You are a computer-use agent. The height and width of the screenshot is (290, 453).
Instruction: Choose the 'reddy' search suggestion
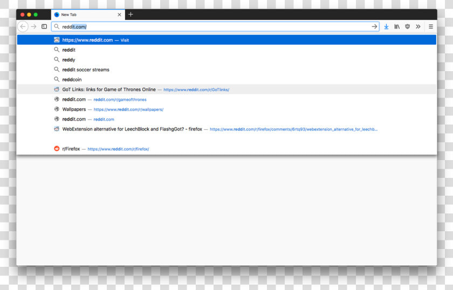point(226,60)
